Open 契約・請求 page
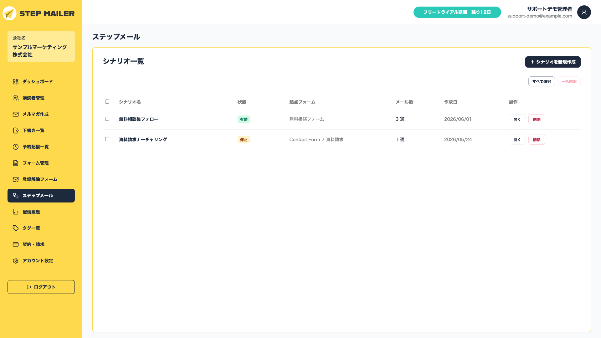601x338 pixels. [41, 244]
